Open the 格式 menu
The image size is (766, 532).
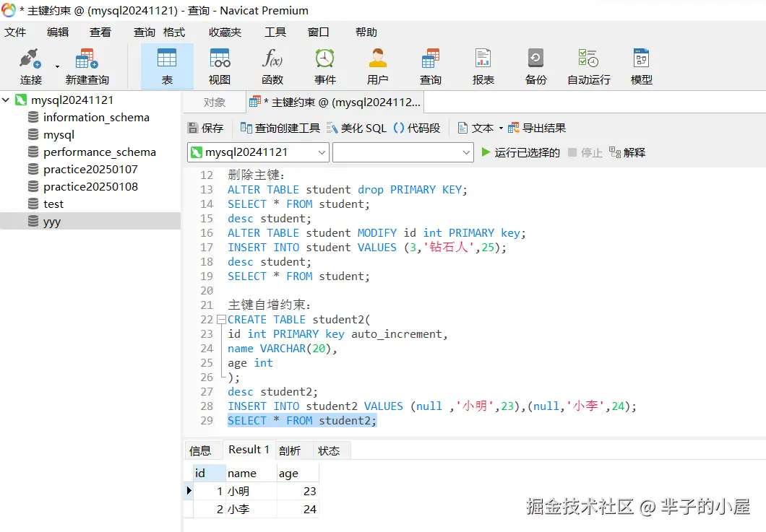click(174, 32)
